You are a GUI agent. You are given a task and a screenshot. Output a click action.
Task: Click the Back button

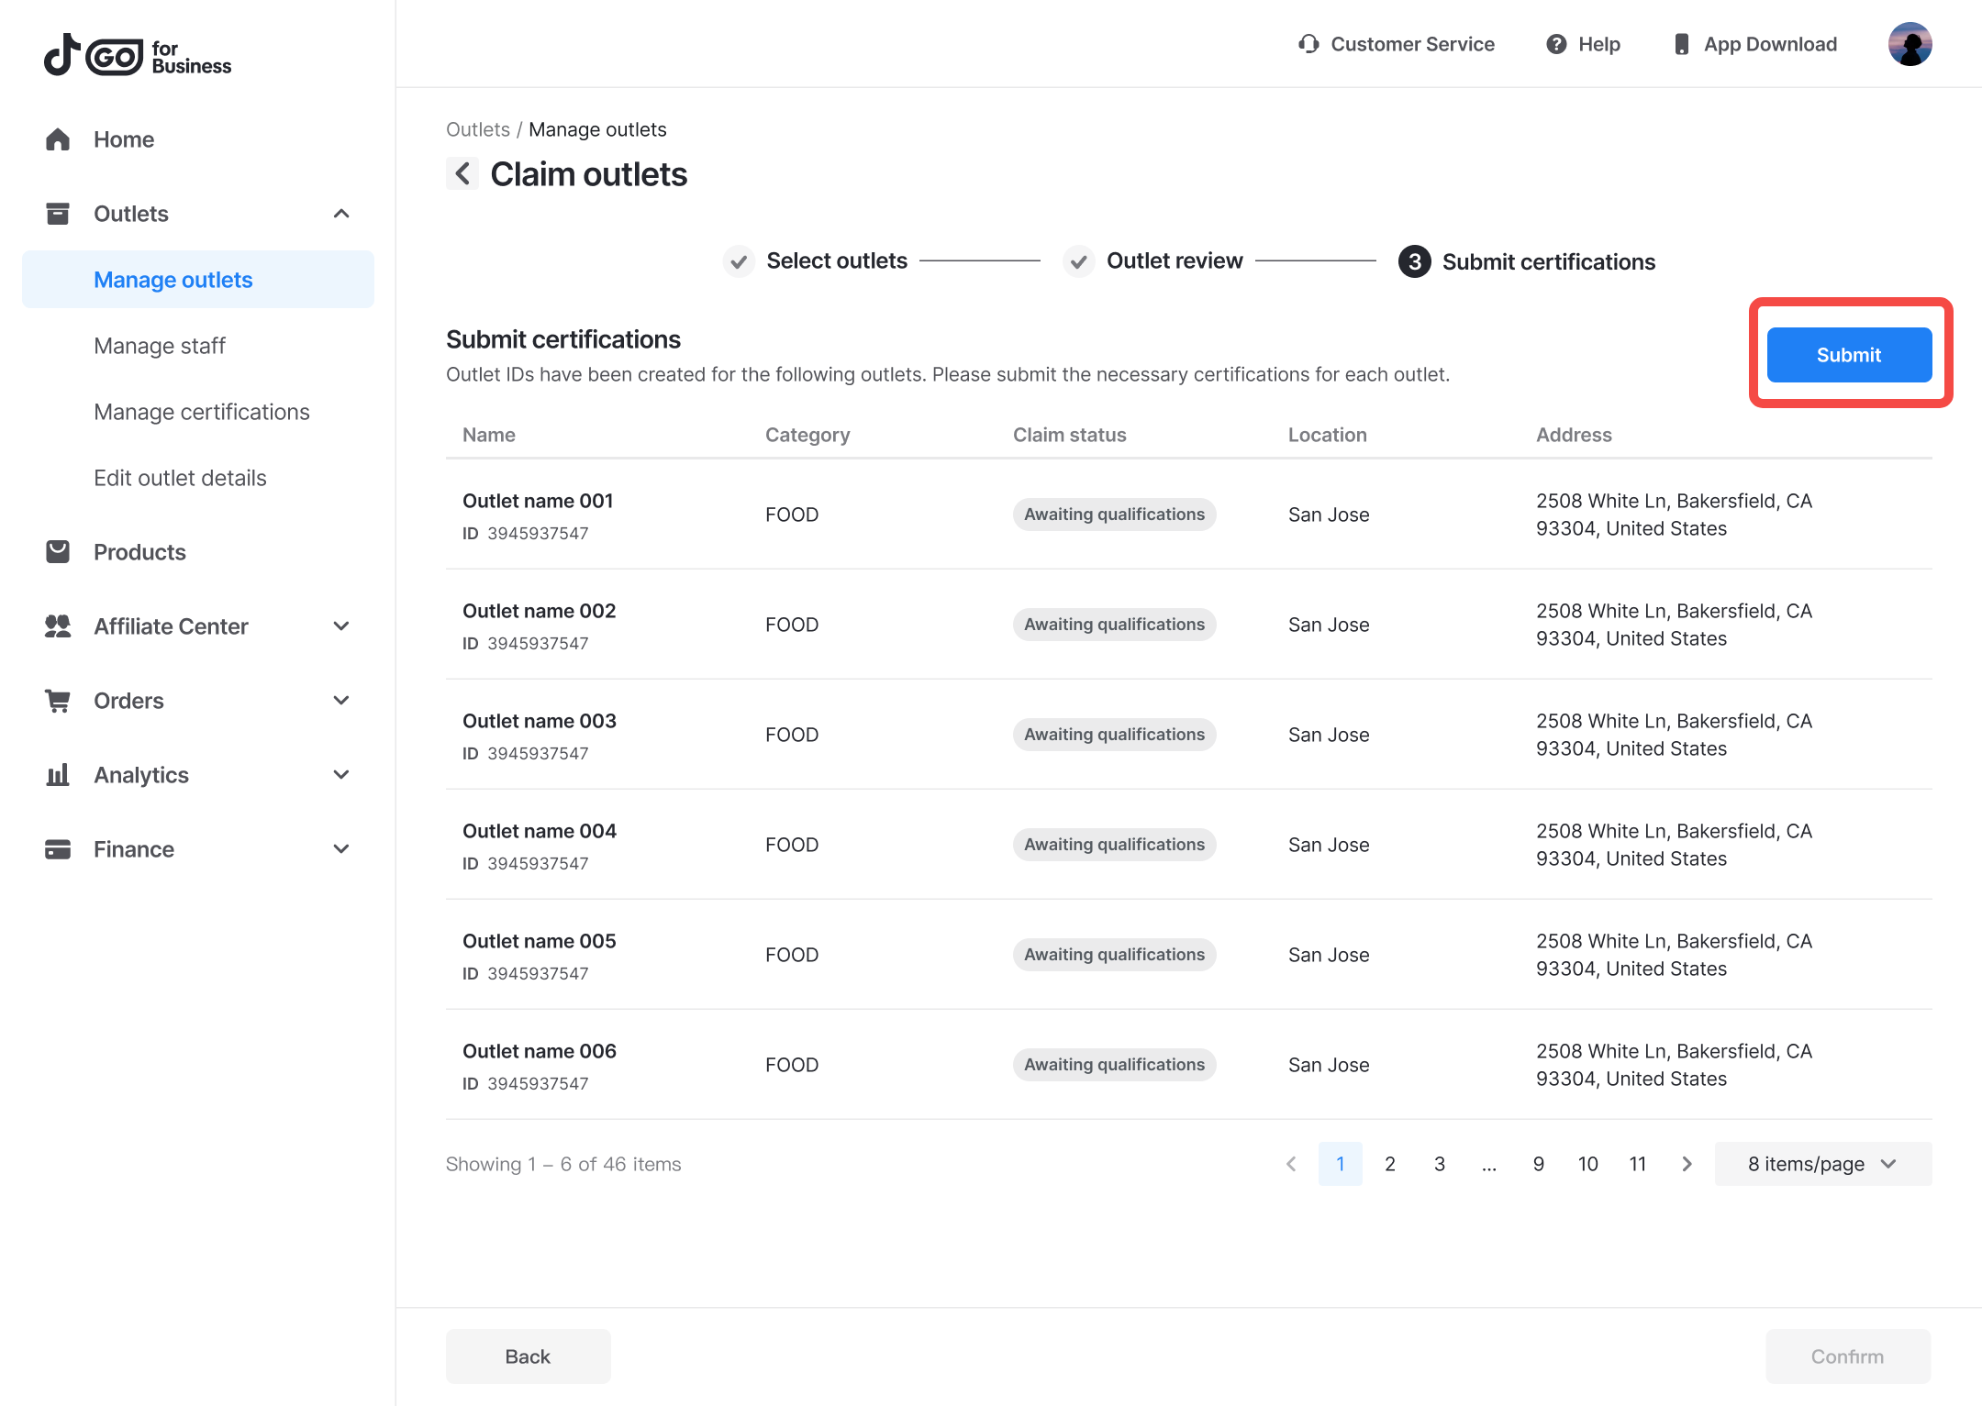(528, 1356)
